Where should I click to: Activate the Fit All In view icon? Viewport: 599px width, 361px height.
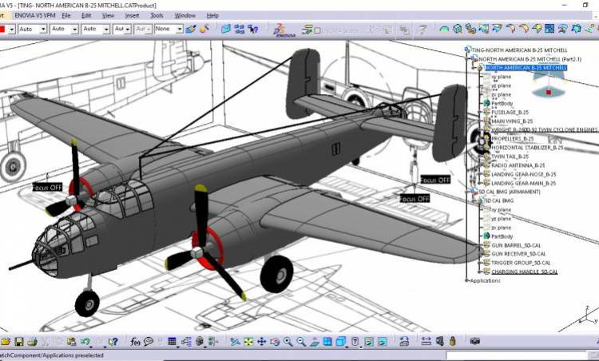coord(248,342)
